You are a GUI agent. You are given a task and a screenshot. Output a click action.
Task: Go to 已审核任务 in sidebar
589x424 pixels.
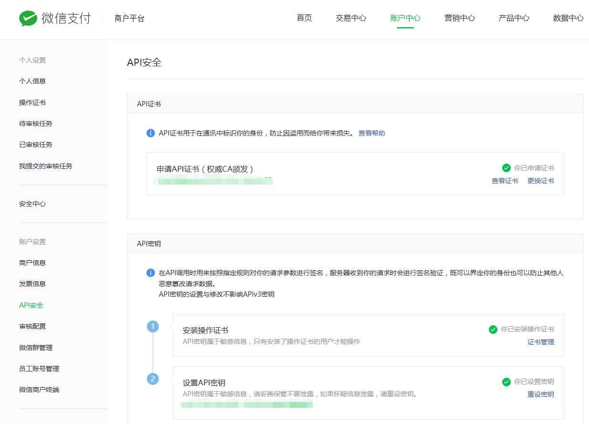[36, 145]
